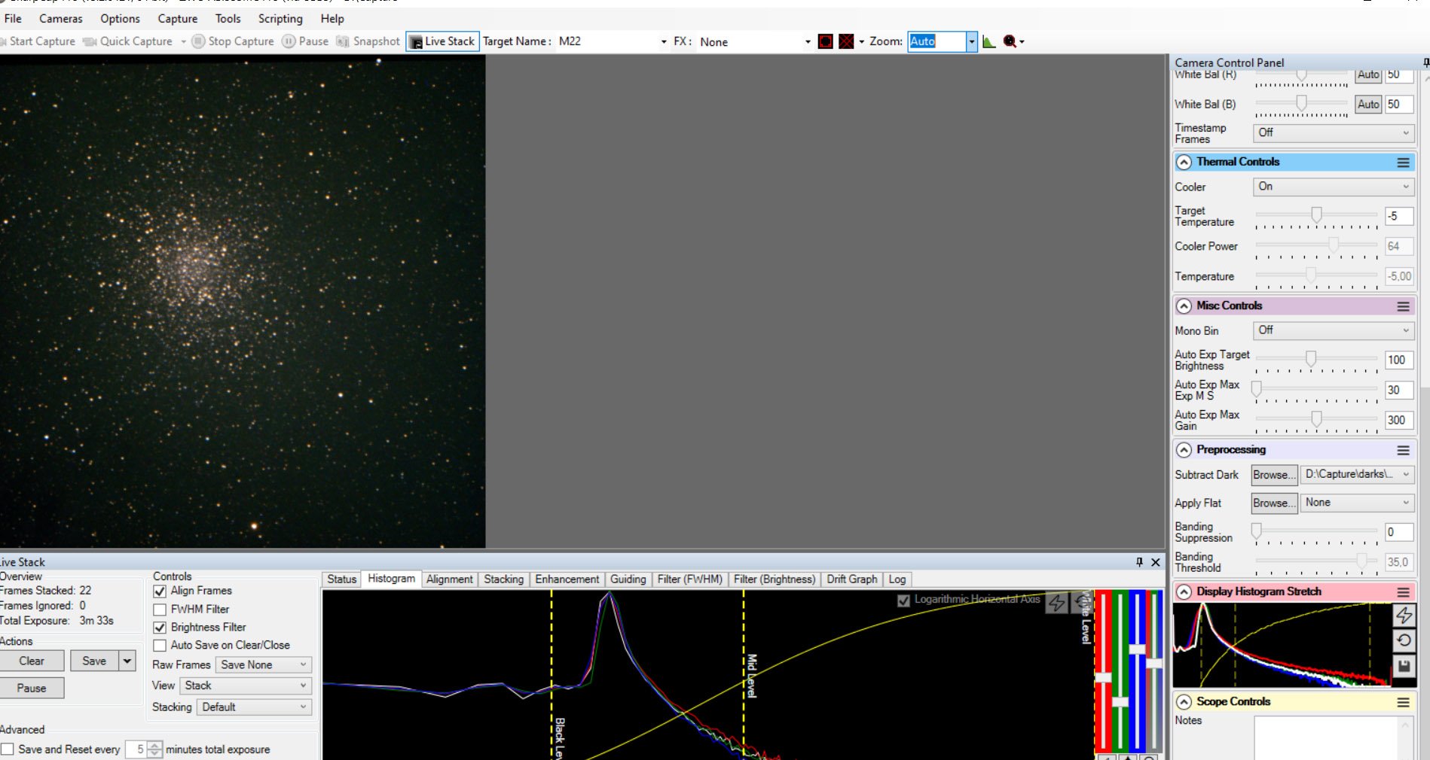Switch to the Status tab

(x=341, y=579)
